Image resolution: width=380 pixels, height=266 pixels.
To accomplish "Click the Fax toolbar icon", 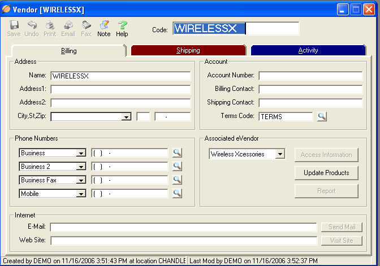I will 87,29.
